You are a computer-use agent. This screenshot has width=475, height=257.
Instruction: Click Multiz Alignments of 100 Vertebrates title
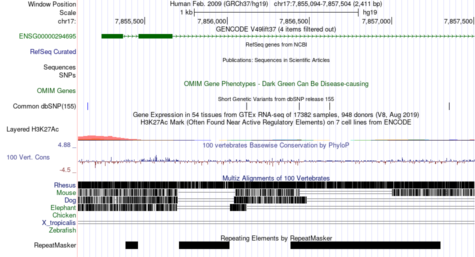coord(276,178)
